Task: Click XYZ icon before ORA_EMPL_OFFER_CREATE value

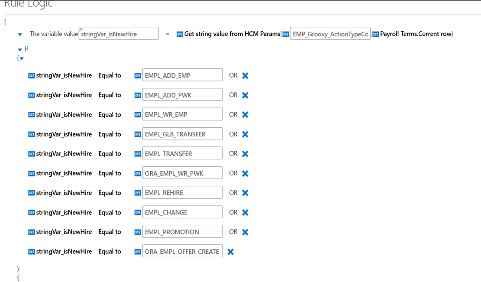Action: pos(138,252)
